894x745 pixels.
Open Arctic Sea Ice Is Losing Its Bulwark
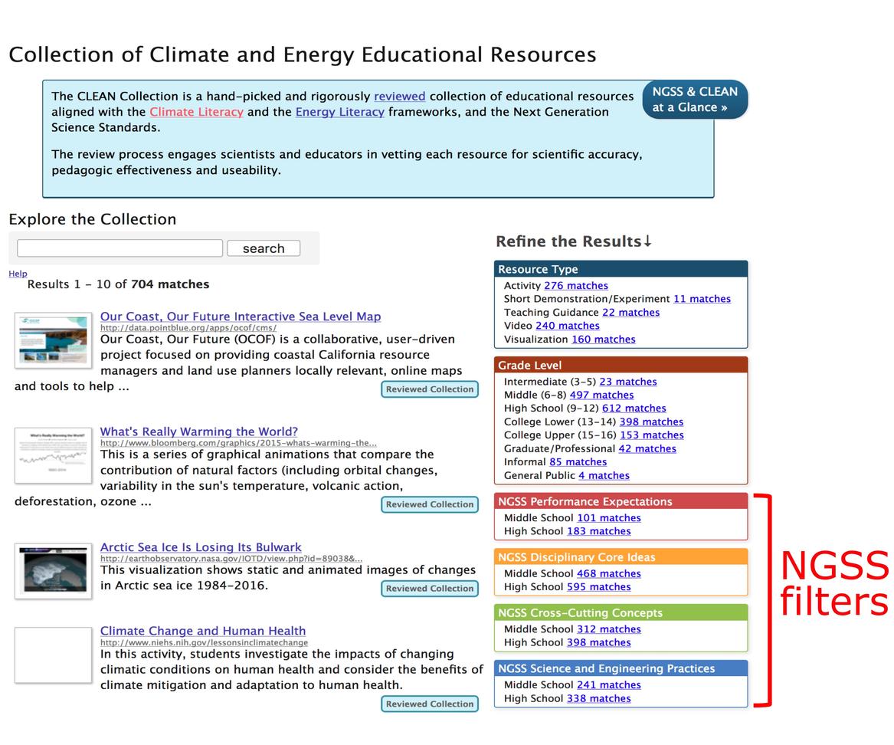pyautogui.click(x=201, y=546)
